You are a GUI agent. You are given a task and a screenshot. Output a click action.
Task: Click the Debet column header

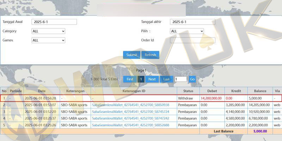coord(212,91)
